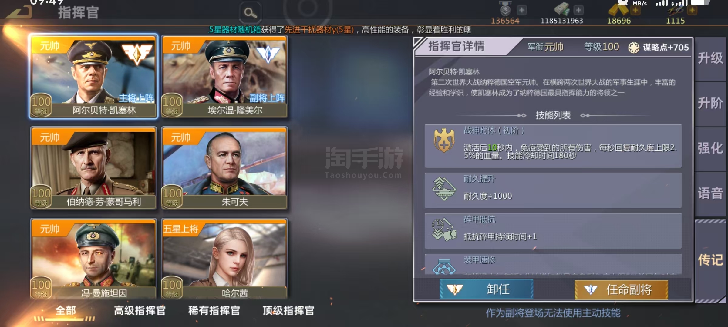Switch to 高级指挥官 tab
This screenshot has width=728, height=327.
tap(140, 310)
